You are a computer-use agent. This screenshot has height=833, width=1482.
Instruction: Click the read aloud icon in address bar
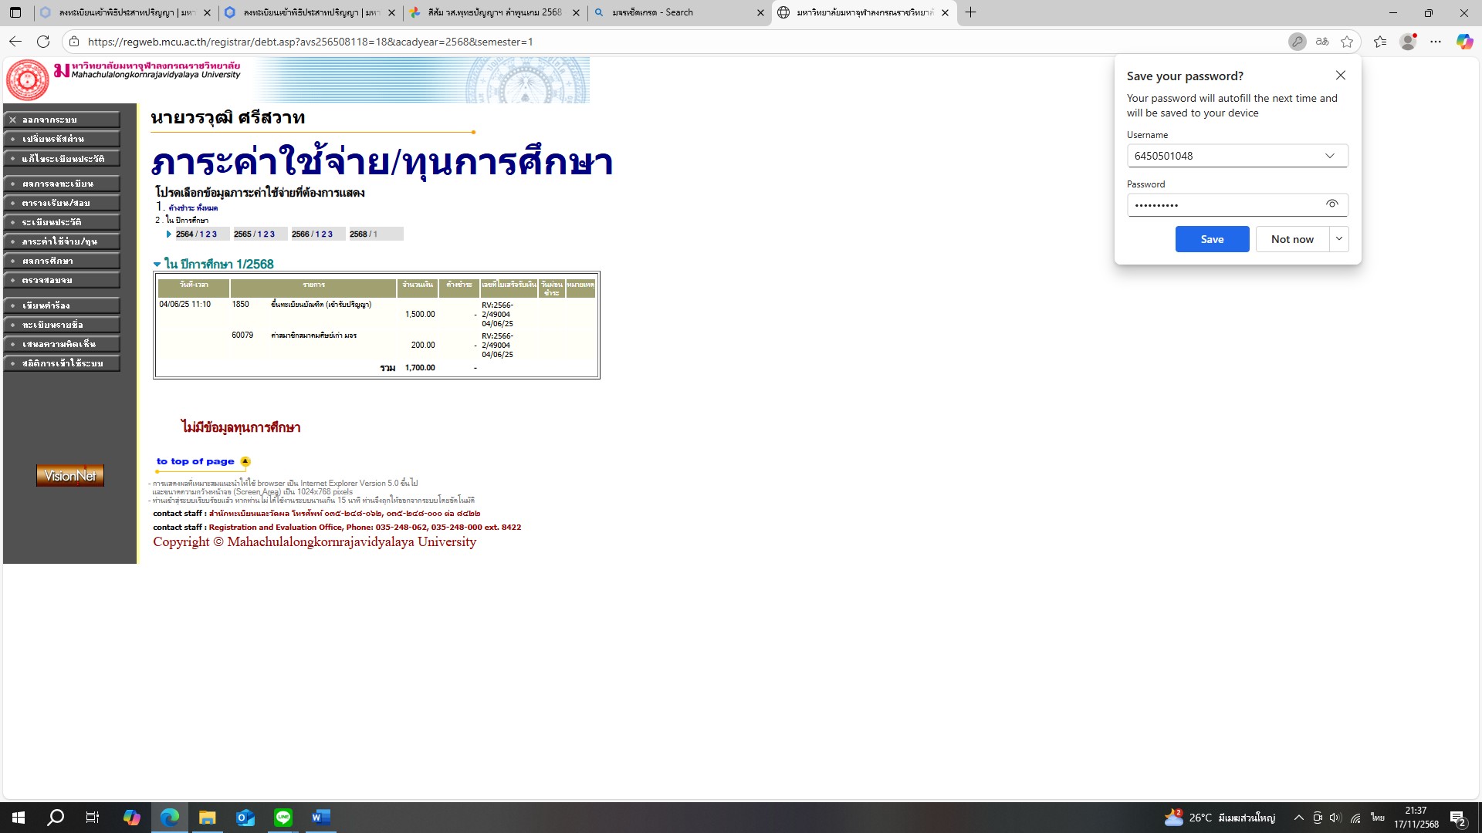pos(1322,42)
